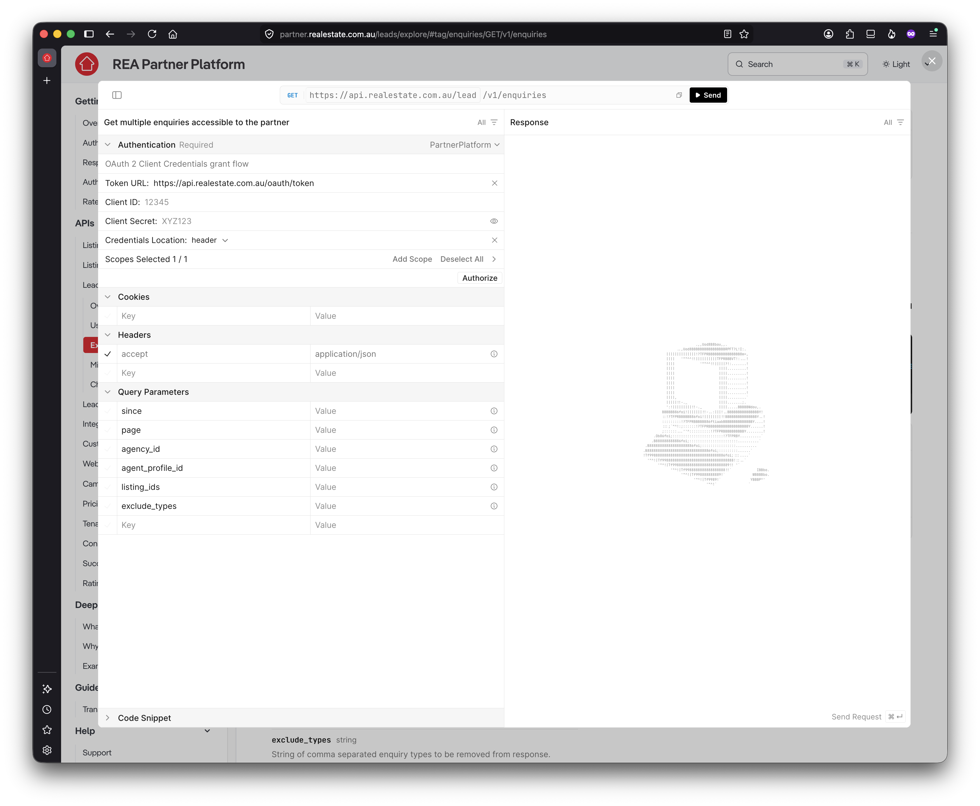Uncheck the accept header checkbox
Image resolution: width=980 pixels, height=806 pixels.
pyautogui.click(x=108, y=354)
